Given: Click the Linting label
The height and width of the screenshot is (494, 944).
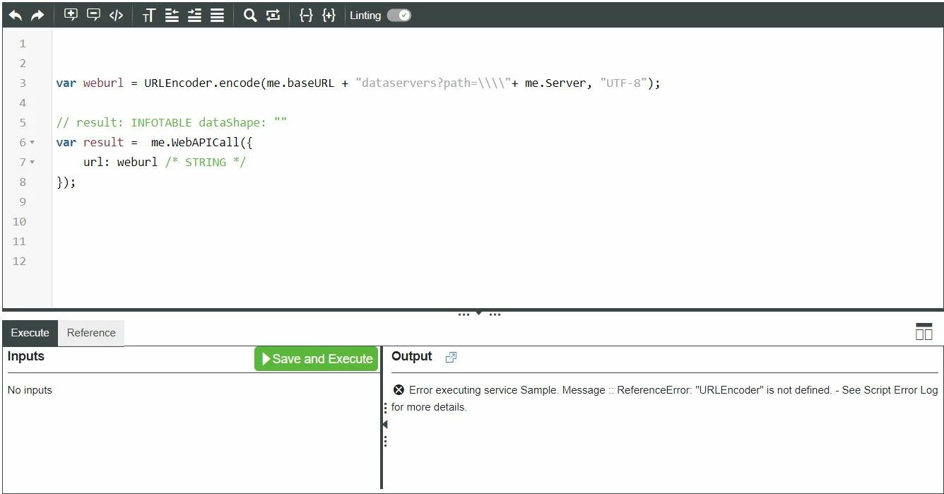Looking at the screenshot, I should coord(365,16).
